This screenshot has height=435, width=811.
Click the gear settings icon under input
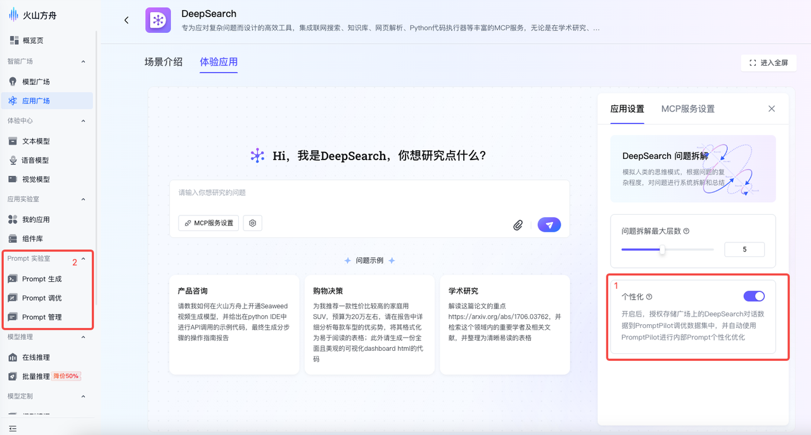point(253,223)
